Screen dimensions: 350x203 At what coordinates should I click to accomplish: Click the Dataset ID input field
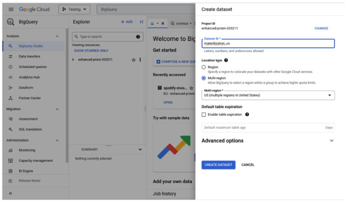click(x=268, y=43)
